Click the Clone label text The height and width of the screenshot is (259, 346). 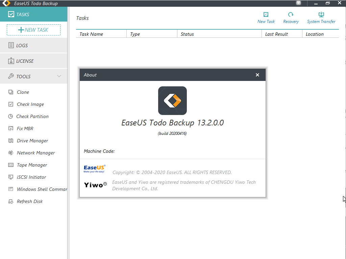tap(23, 92)
